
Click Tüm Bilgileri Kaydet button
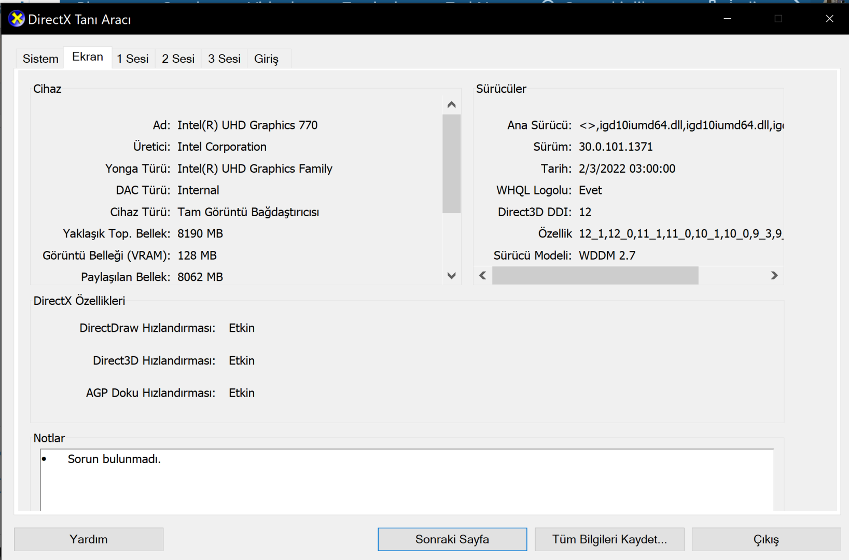(x=609, y=539)
